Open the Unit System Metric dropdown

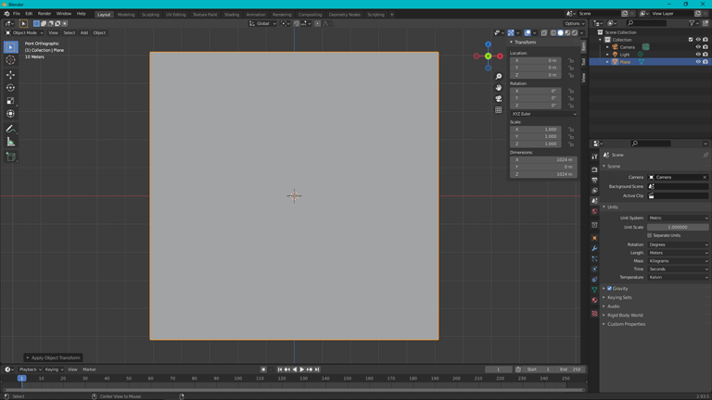(x=678, y=219)
